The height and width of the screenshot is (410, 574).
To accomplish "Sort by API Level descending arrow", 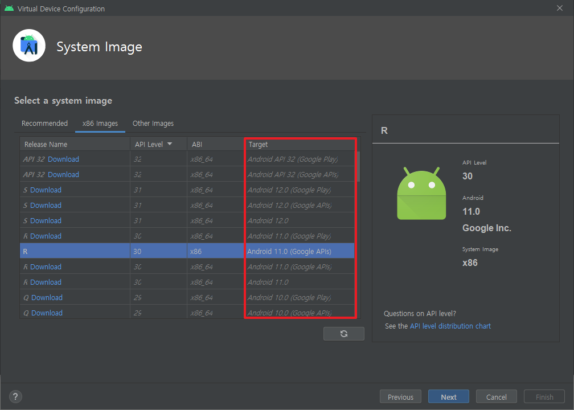I will (170, 144).
